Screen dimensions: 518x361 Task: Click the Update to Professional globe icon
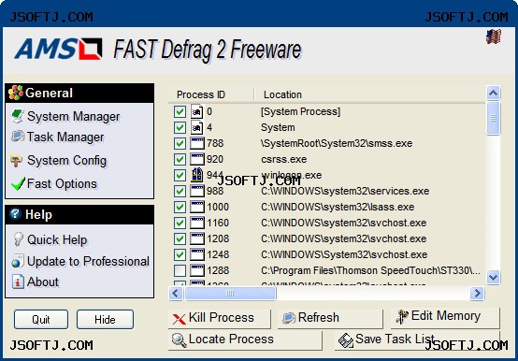[18, 261]
